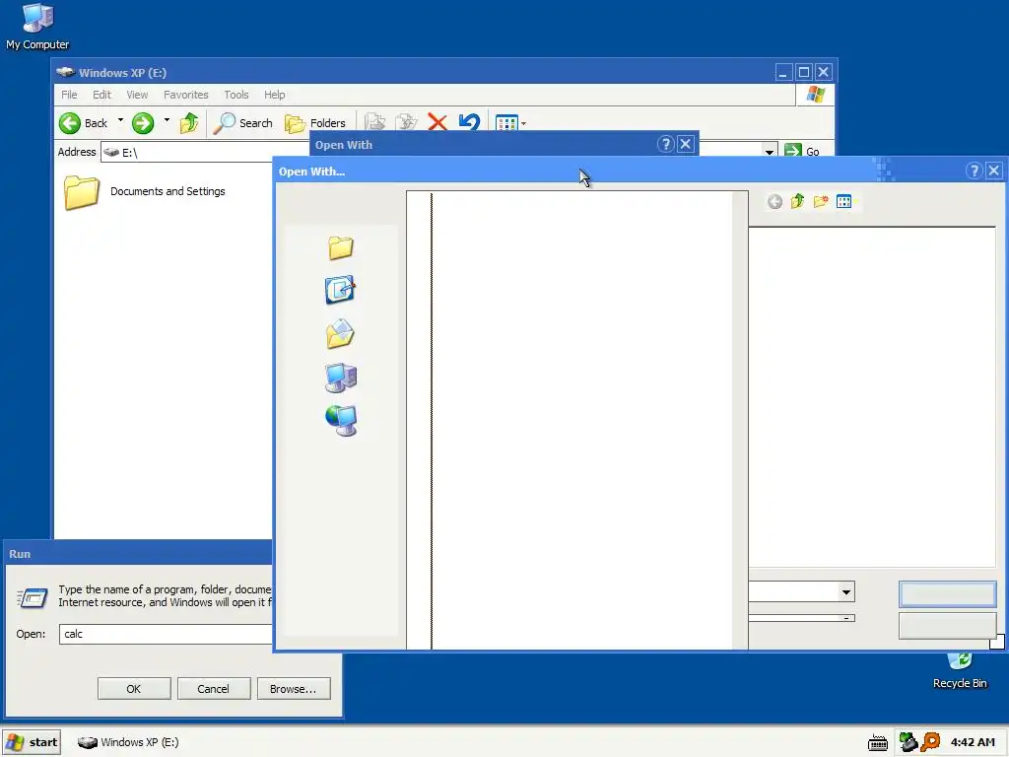
Task: Select the My Computer icon in places bar
Action: click(340, 378)
